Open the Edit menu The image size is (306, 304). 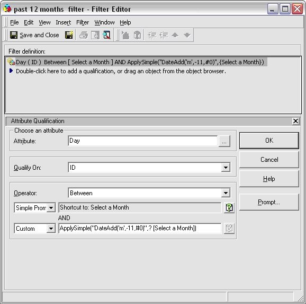[x=29, y=22]
